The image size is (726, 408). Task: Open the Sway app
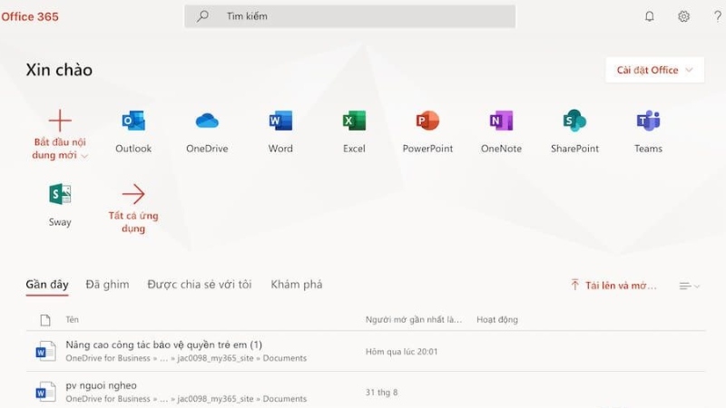click(x=60, y=195)
